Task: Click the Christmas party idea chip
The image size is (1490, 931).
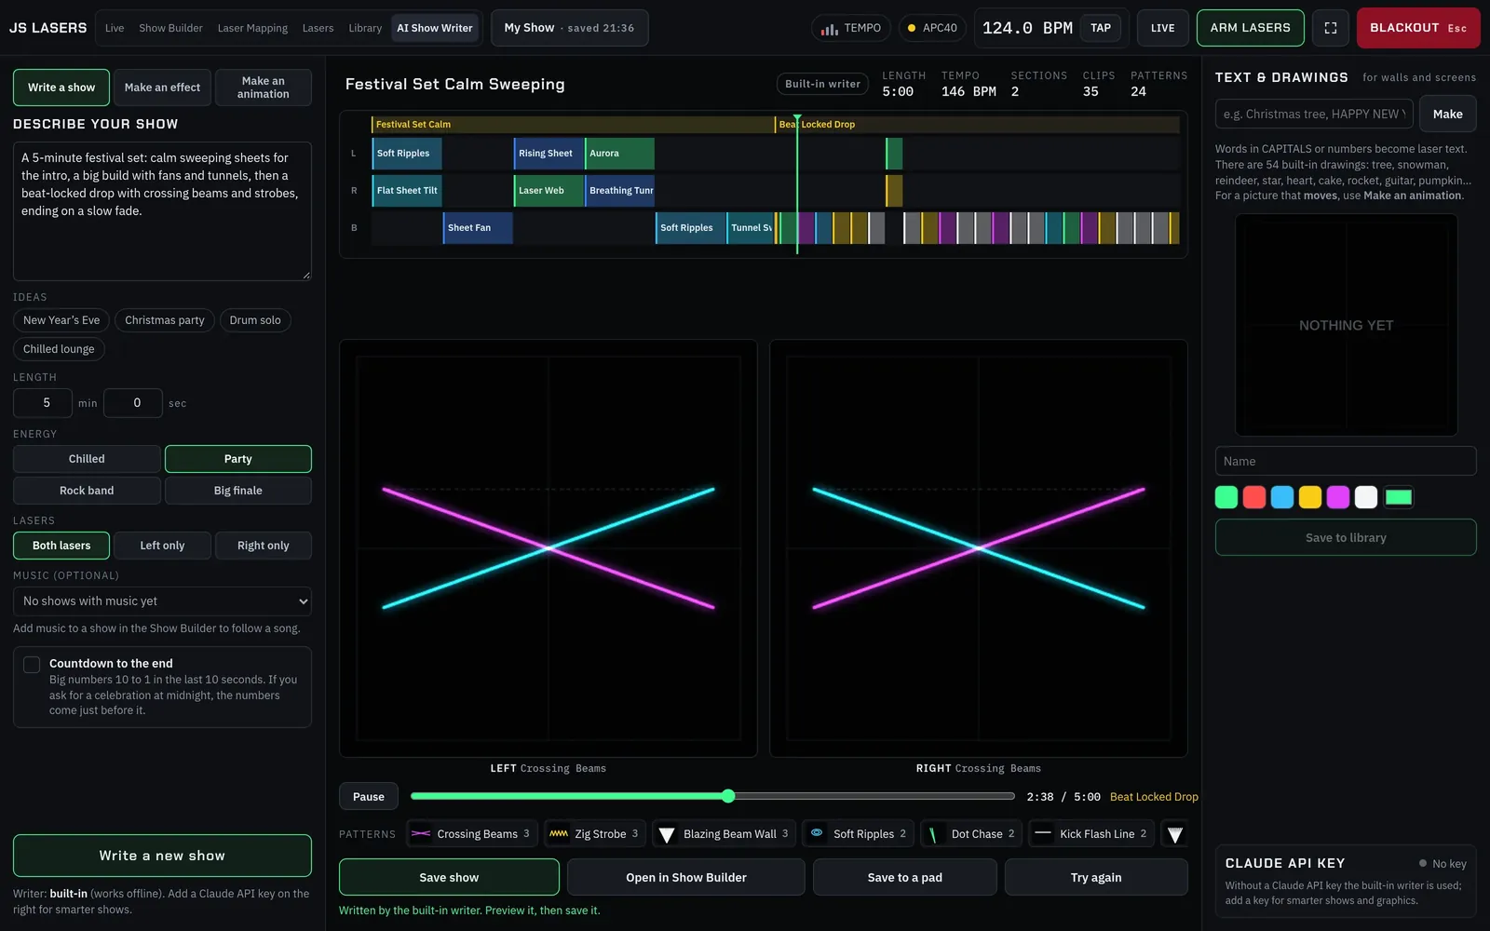Action: [x=165, y=320]
